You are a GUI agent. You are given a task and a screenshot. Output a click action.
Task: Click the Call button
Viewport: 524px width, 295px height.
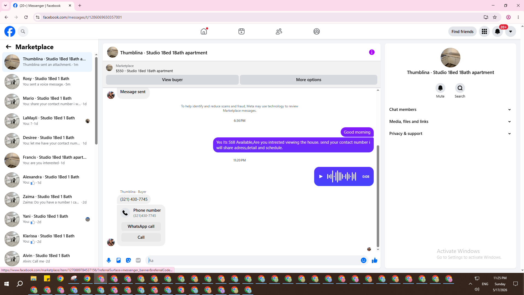click(141, 237)
